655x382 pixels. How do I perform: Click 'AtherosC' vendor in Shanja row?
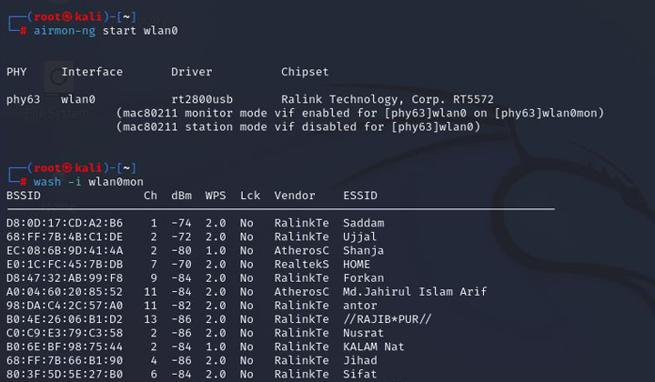pos(301,250)
